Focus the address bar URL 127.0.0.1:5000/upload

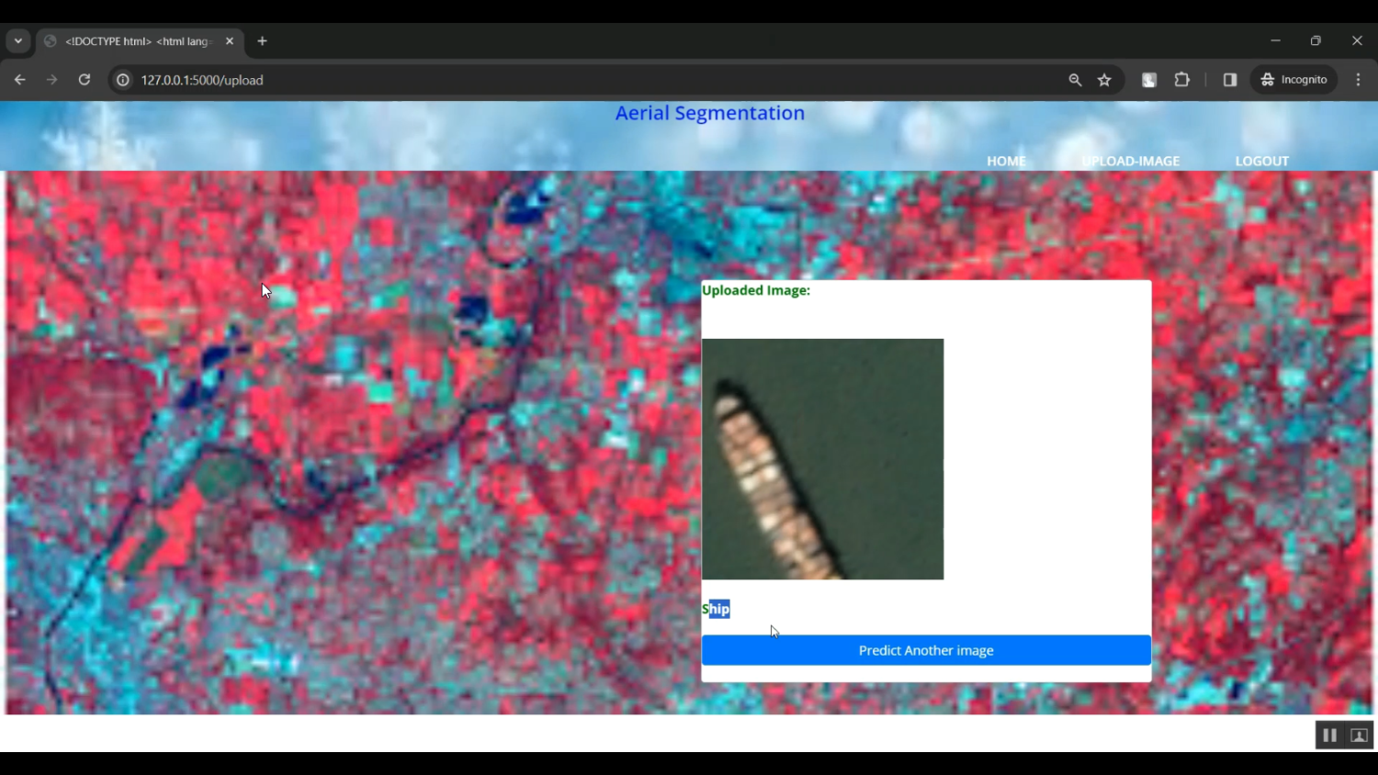coord(202,80)
